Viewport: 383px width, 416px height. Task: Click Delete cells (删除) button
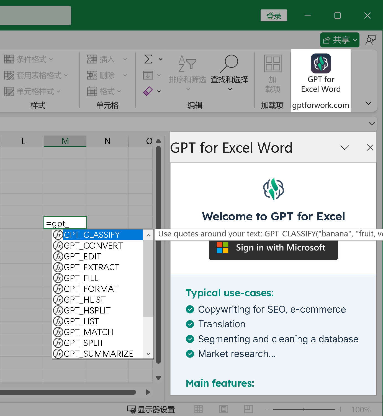tap(101, 75)
